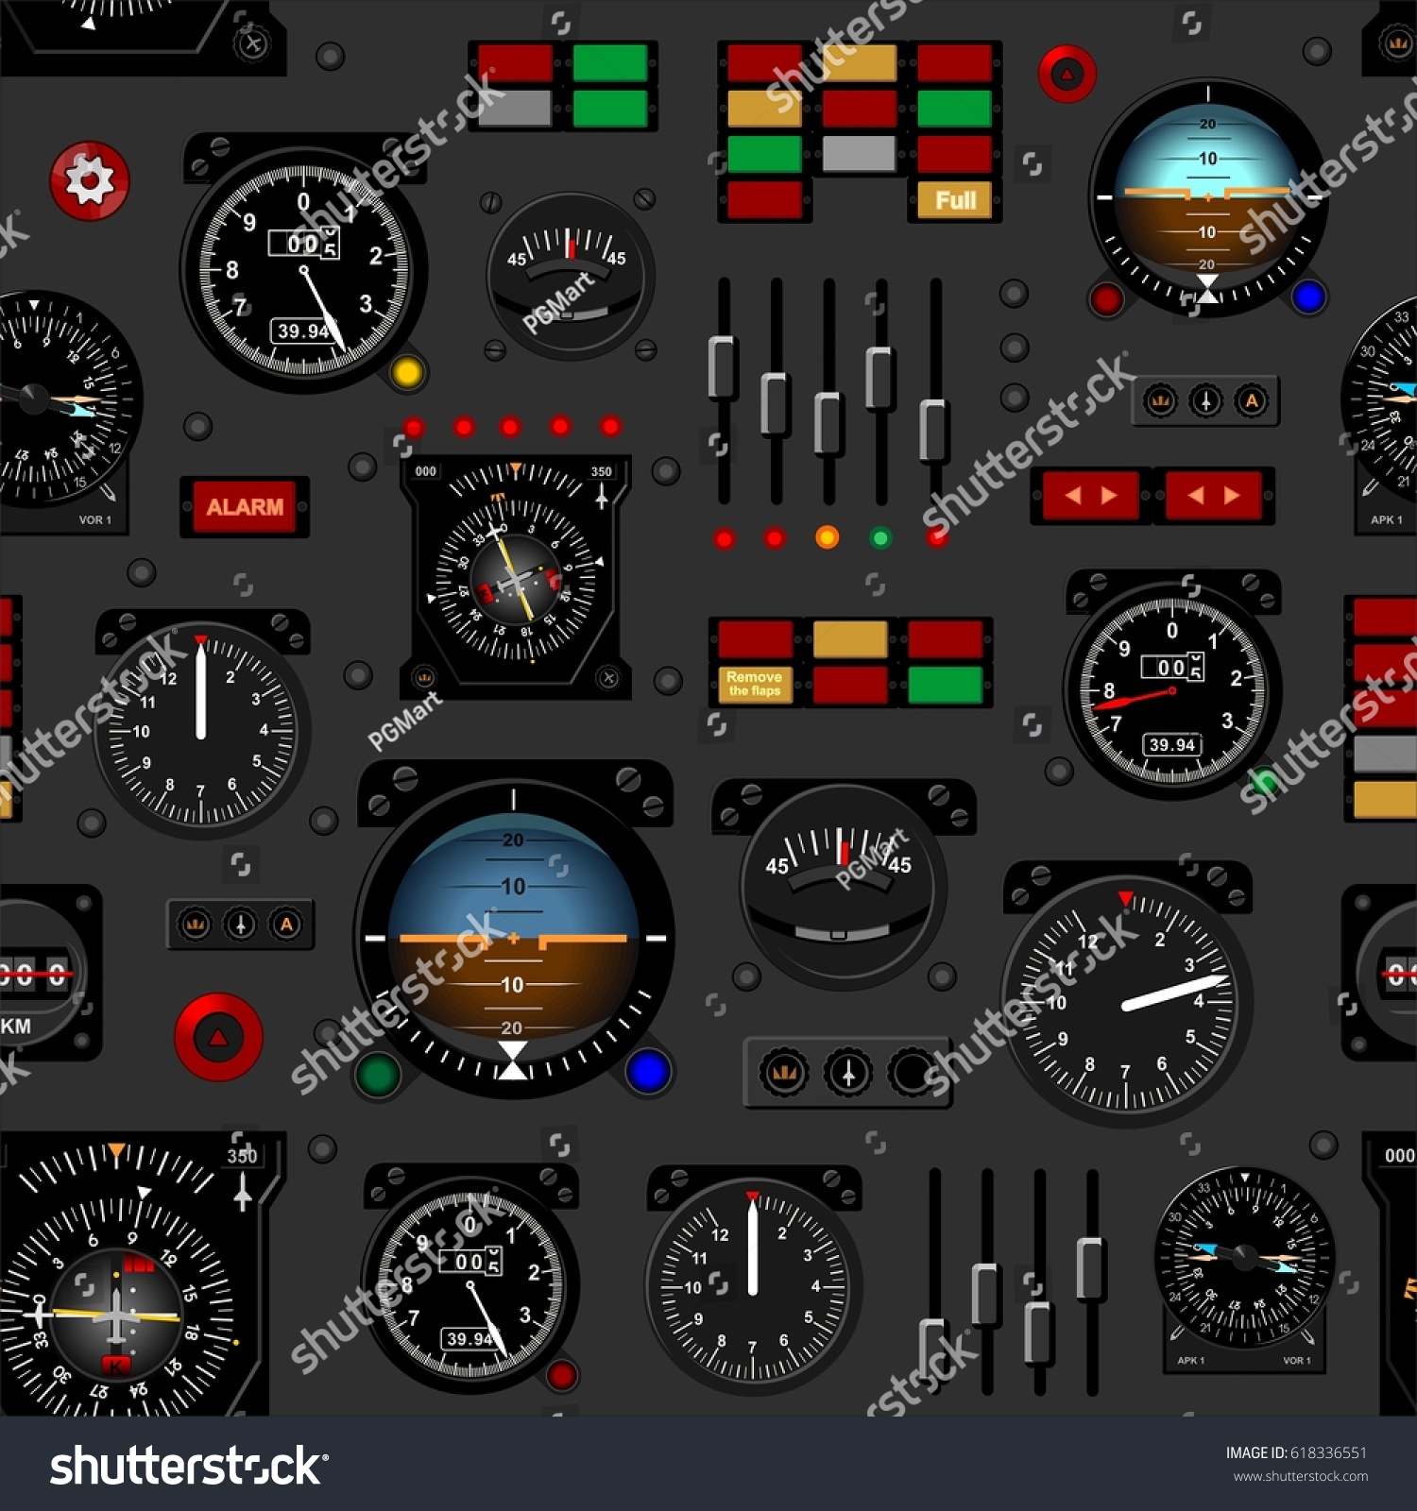This screenshot has height=1511, width=1417.
Task: Select the small turn indicator with slotted screws
Action: 571,276
